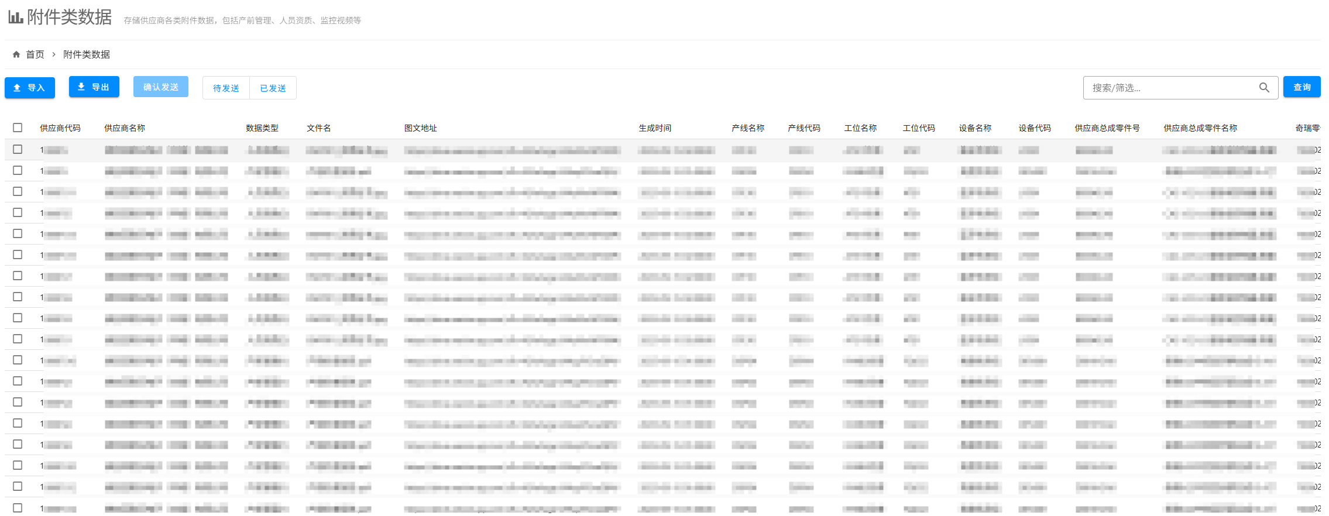Click the 导入 import button
The image size is (1329, 516).
30,88
